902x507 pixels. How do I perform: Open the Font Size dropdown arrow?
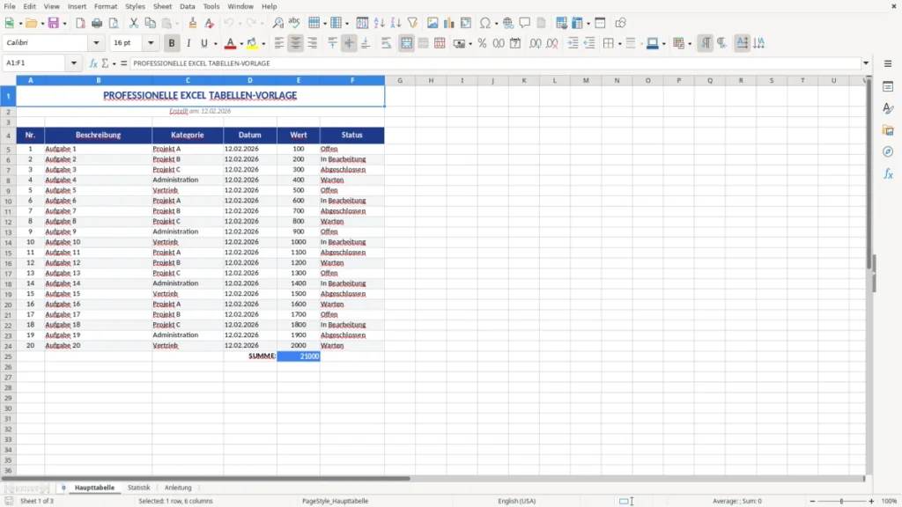click(x=151, y=42)
